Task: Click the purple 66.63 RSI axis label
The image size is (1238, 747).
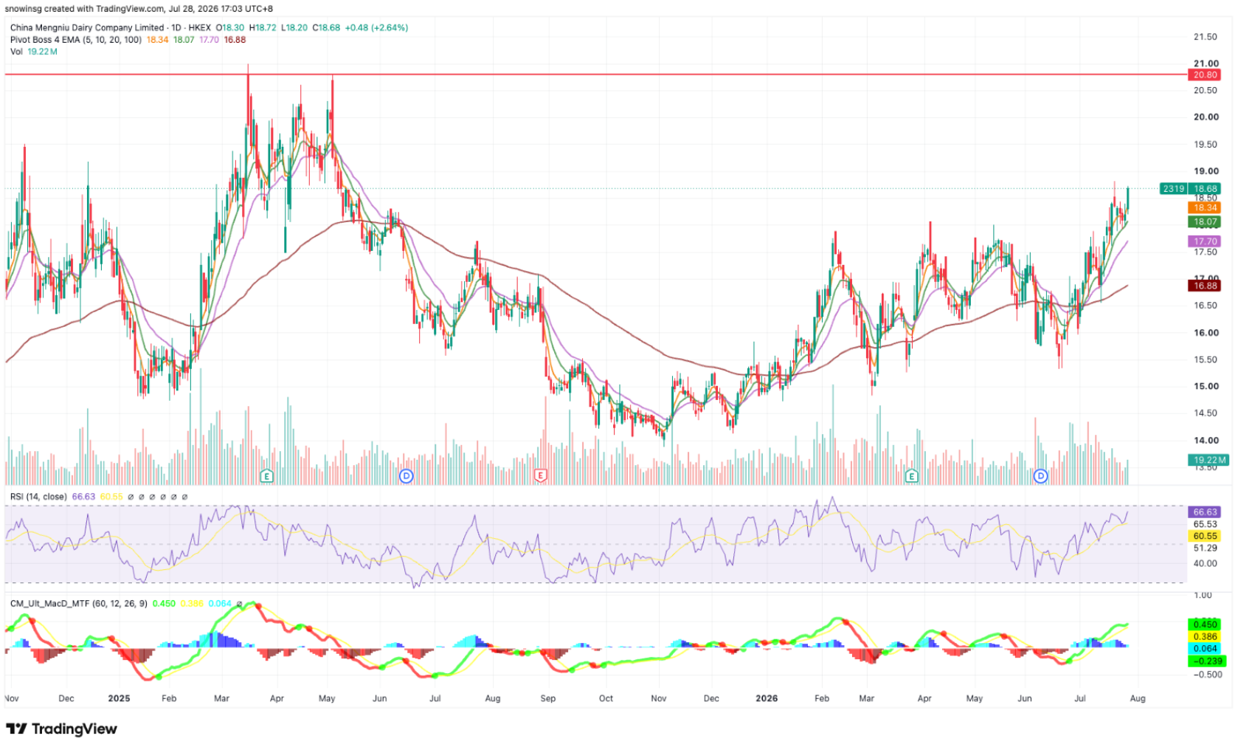Action: 1205,512
